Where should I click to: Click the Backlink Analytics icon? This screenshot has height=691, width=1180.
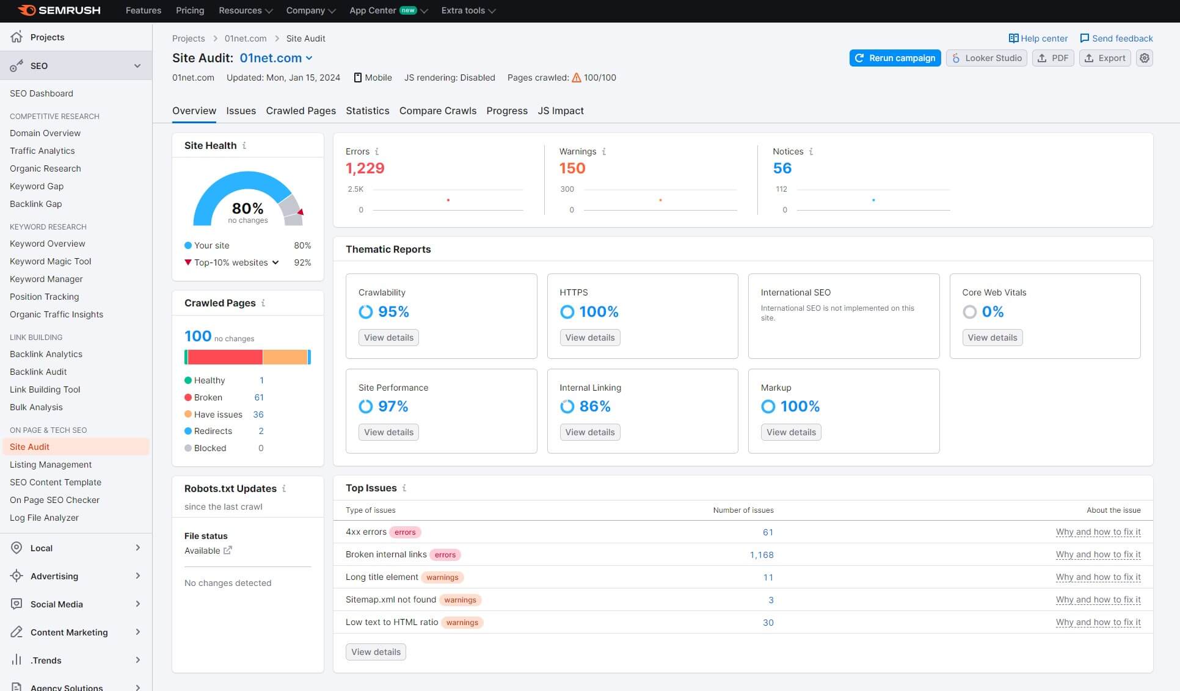[x=45, y=353]
